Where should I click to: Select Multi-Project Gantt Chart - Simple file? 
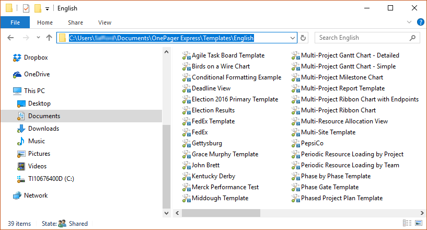pyautogui.click(x=343, y=66)
